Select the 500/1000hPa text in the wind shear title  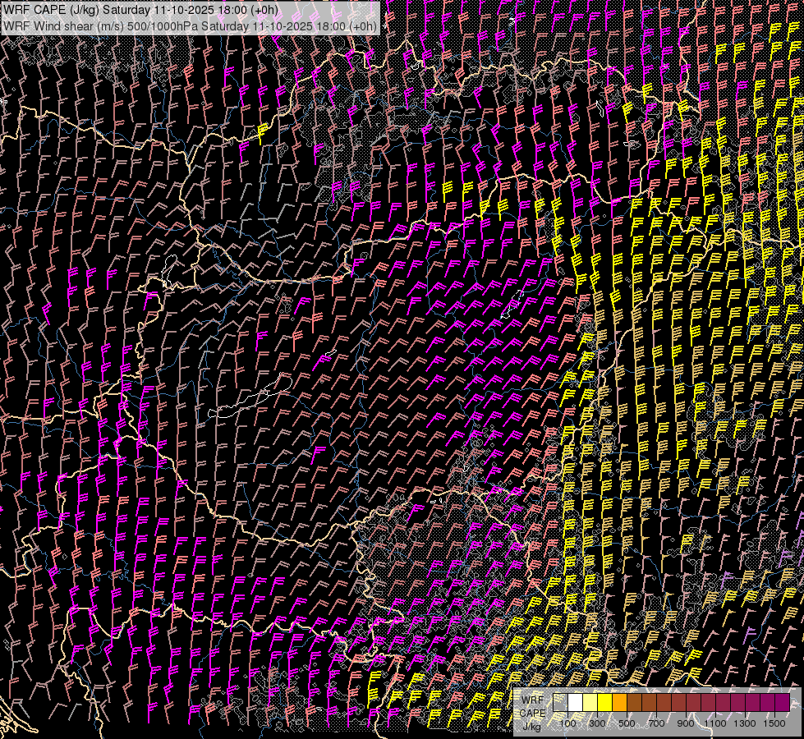point(161,25)
